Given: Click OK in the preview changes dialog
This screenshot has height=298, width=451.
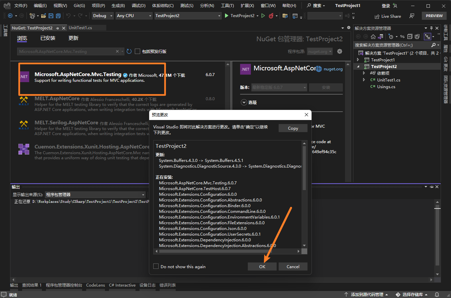Looking at the screenshot, I should (262, 266).
